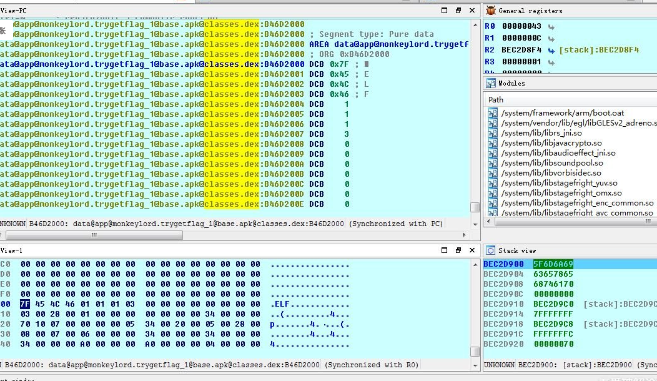Maximize the View-PC panel
This screenshot has width=657, height=381.
coord(445,11)
